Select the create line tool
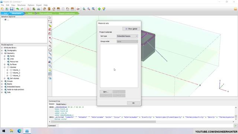This screenshot has height=134, width=238. tap(50, 42)
